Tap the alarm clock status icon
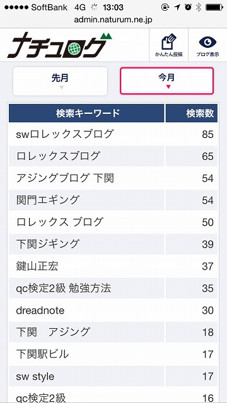The height and width of the screenshot is (403, 227). (188, 8)
